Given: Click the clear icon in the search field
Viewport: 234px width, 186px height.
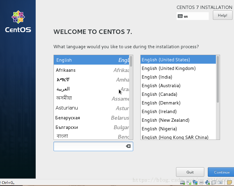Looking at the screenshot, I should tap(128, 146).
